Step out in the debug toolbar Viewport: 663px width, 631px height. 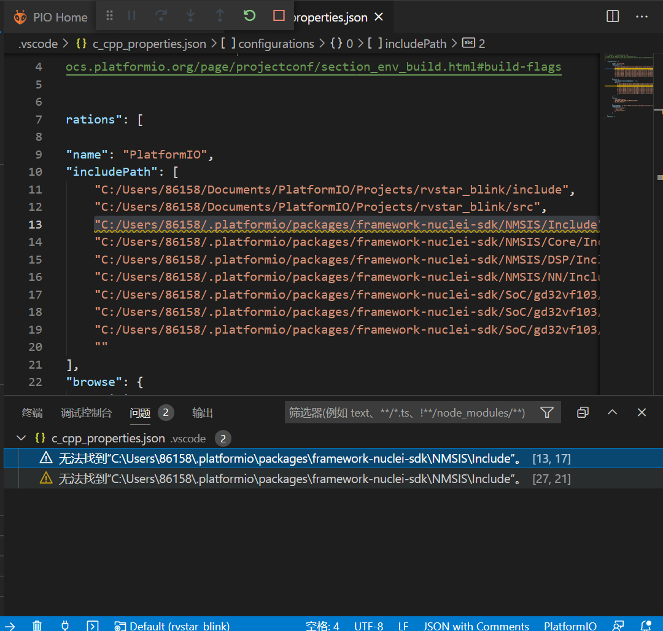tap(220, 16)
